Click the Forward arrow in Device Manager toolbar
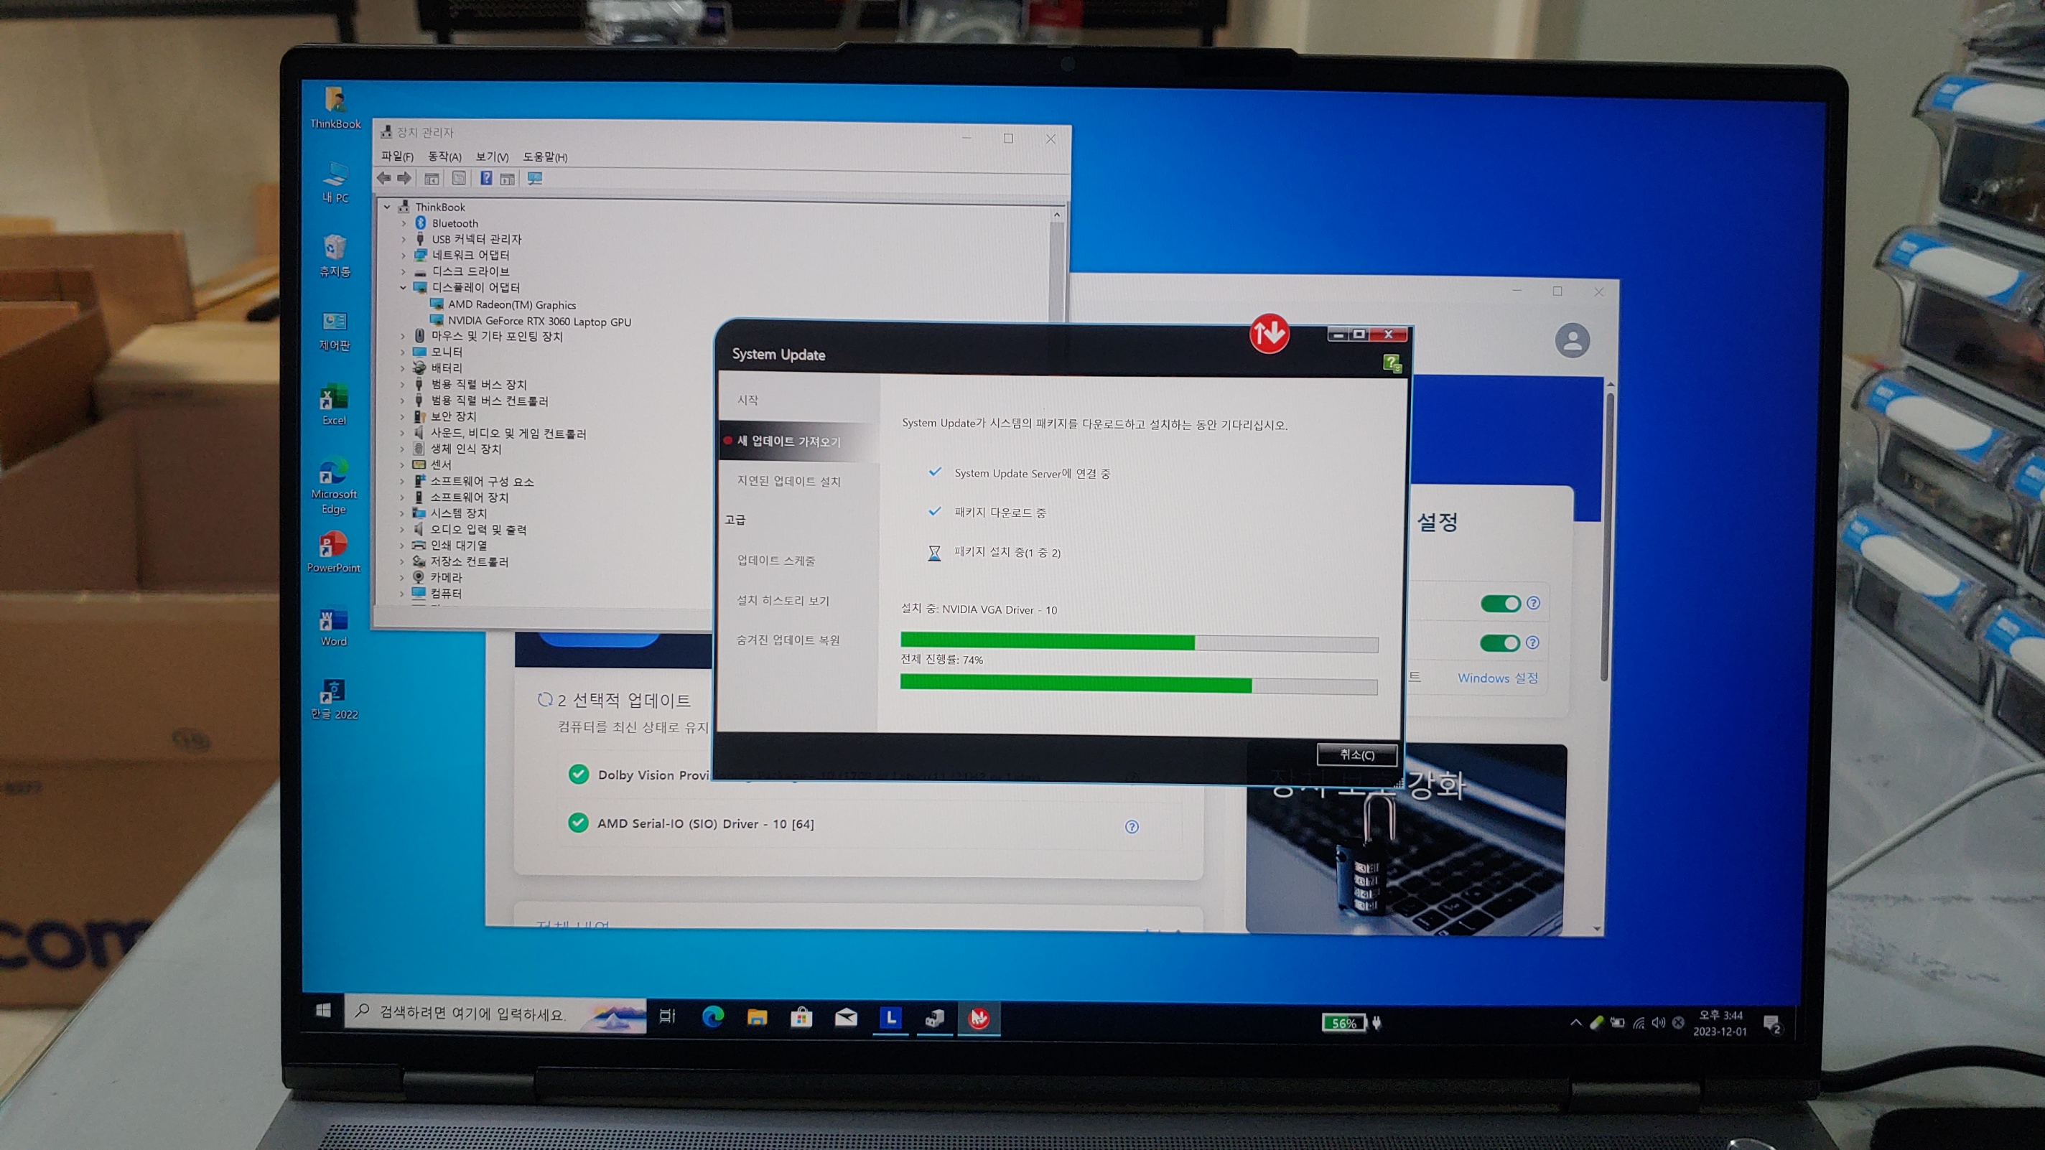2045x1150 pixels. click(405, 179)
